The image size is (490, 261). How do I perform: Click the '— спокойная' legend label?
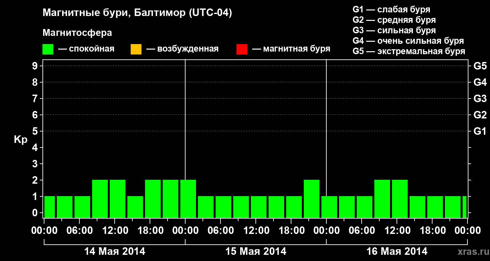(x=86, y=49)
